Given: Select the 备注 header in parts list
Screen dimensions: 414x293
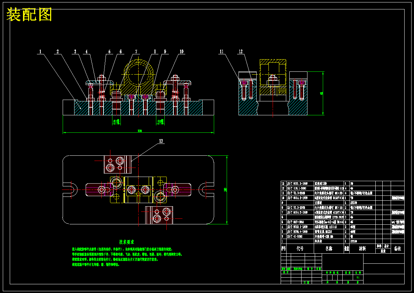Looking at the screenshot, I should tap(398, 249).
